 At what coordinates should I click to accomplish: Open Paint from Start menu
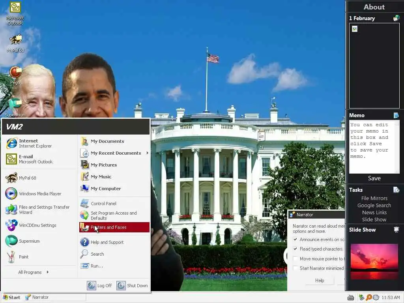40,256
